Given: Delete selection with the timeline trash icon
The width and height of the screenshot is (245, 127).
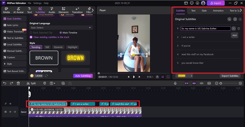Looking at the screenshot, I should [x=18, y=83].
